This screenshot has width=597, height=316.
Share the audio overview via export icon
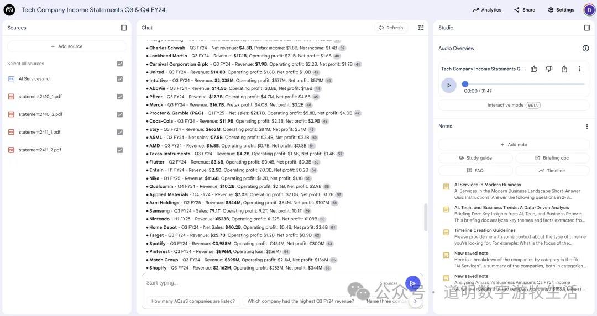[x=564, y=69]
